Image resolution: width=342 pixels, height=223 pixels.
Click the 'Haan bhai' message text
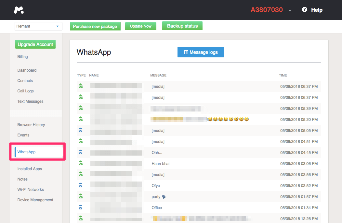pyautogui.click(x=161, y=164)
